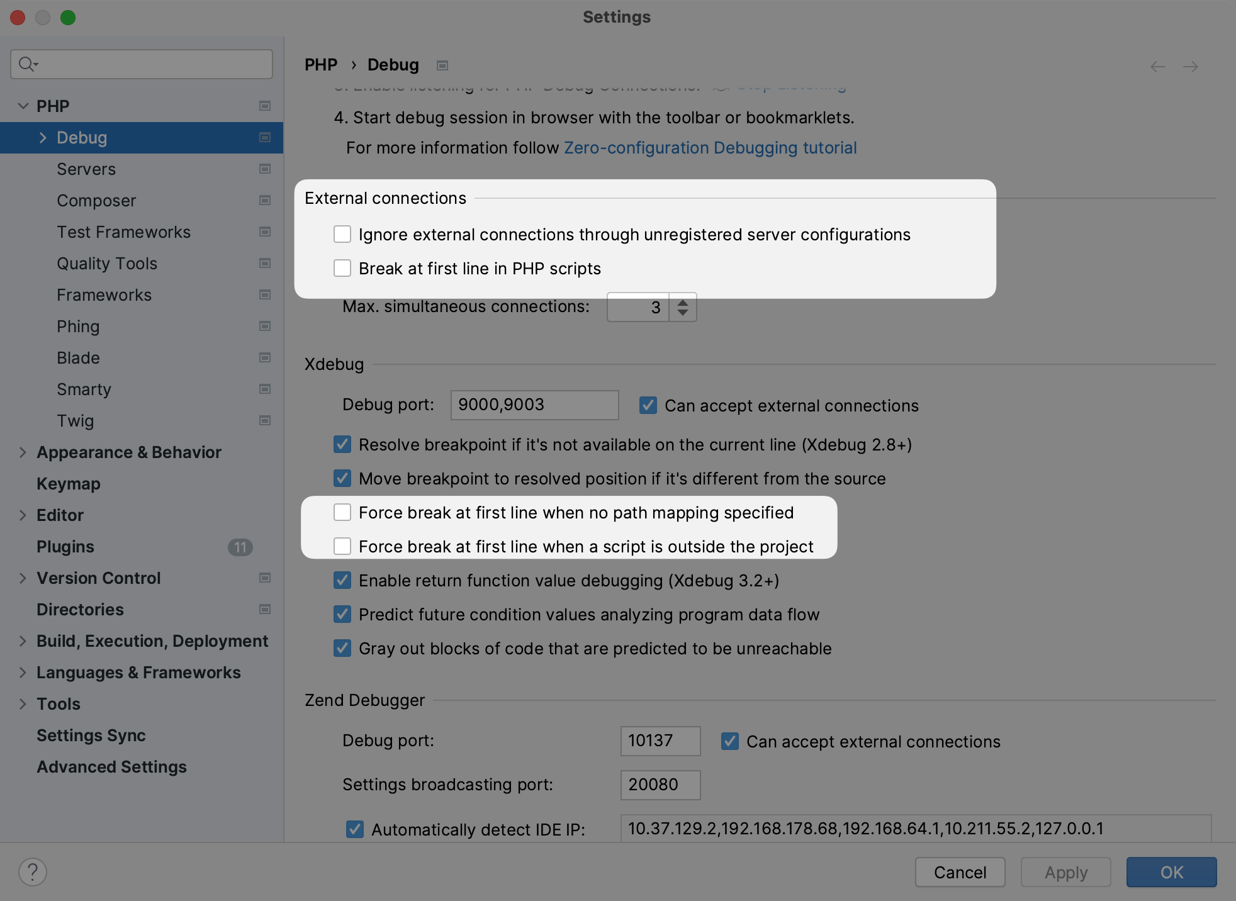
Task: Select Keymap in the sidebar
Action: tap(68, 483)
